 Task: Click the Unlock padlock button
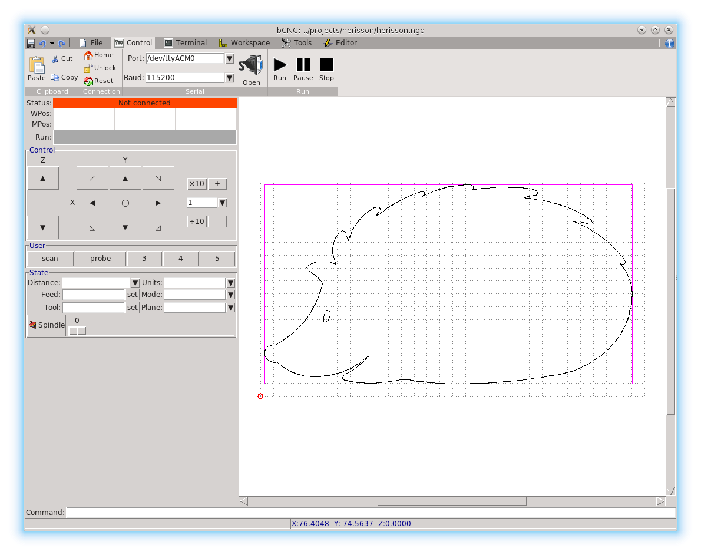coord(100,68)
